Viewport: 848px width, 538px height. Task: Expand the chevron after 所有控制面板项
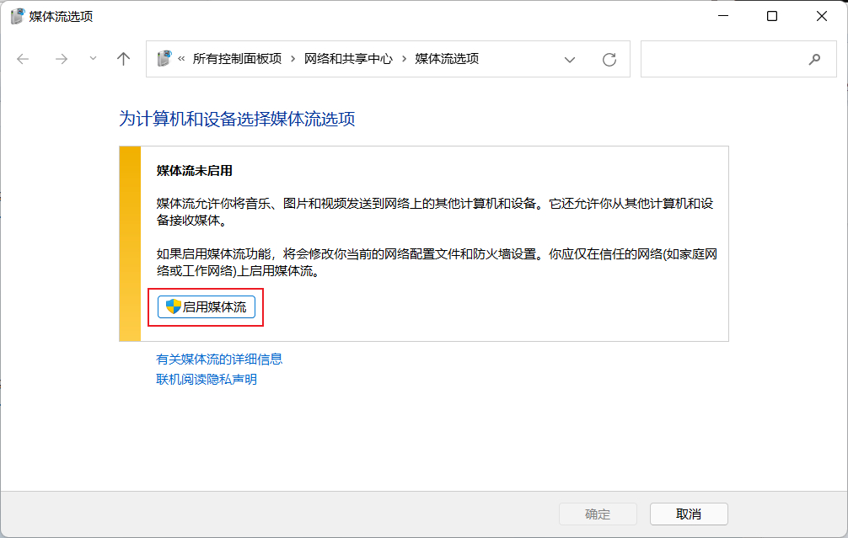(293, 59)
